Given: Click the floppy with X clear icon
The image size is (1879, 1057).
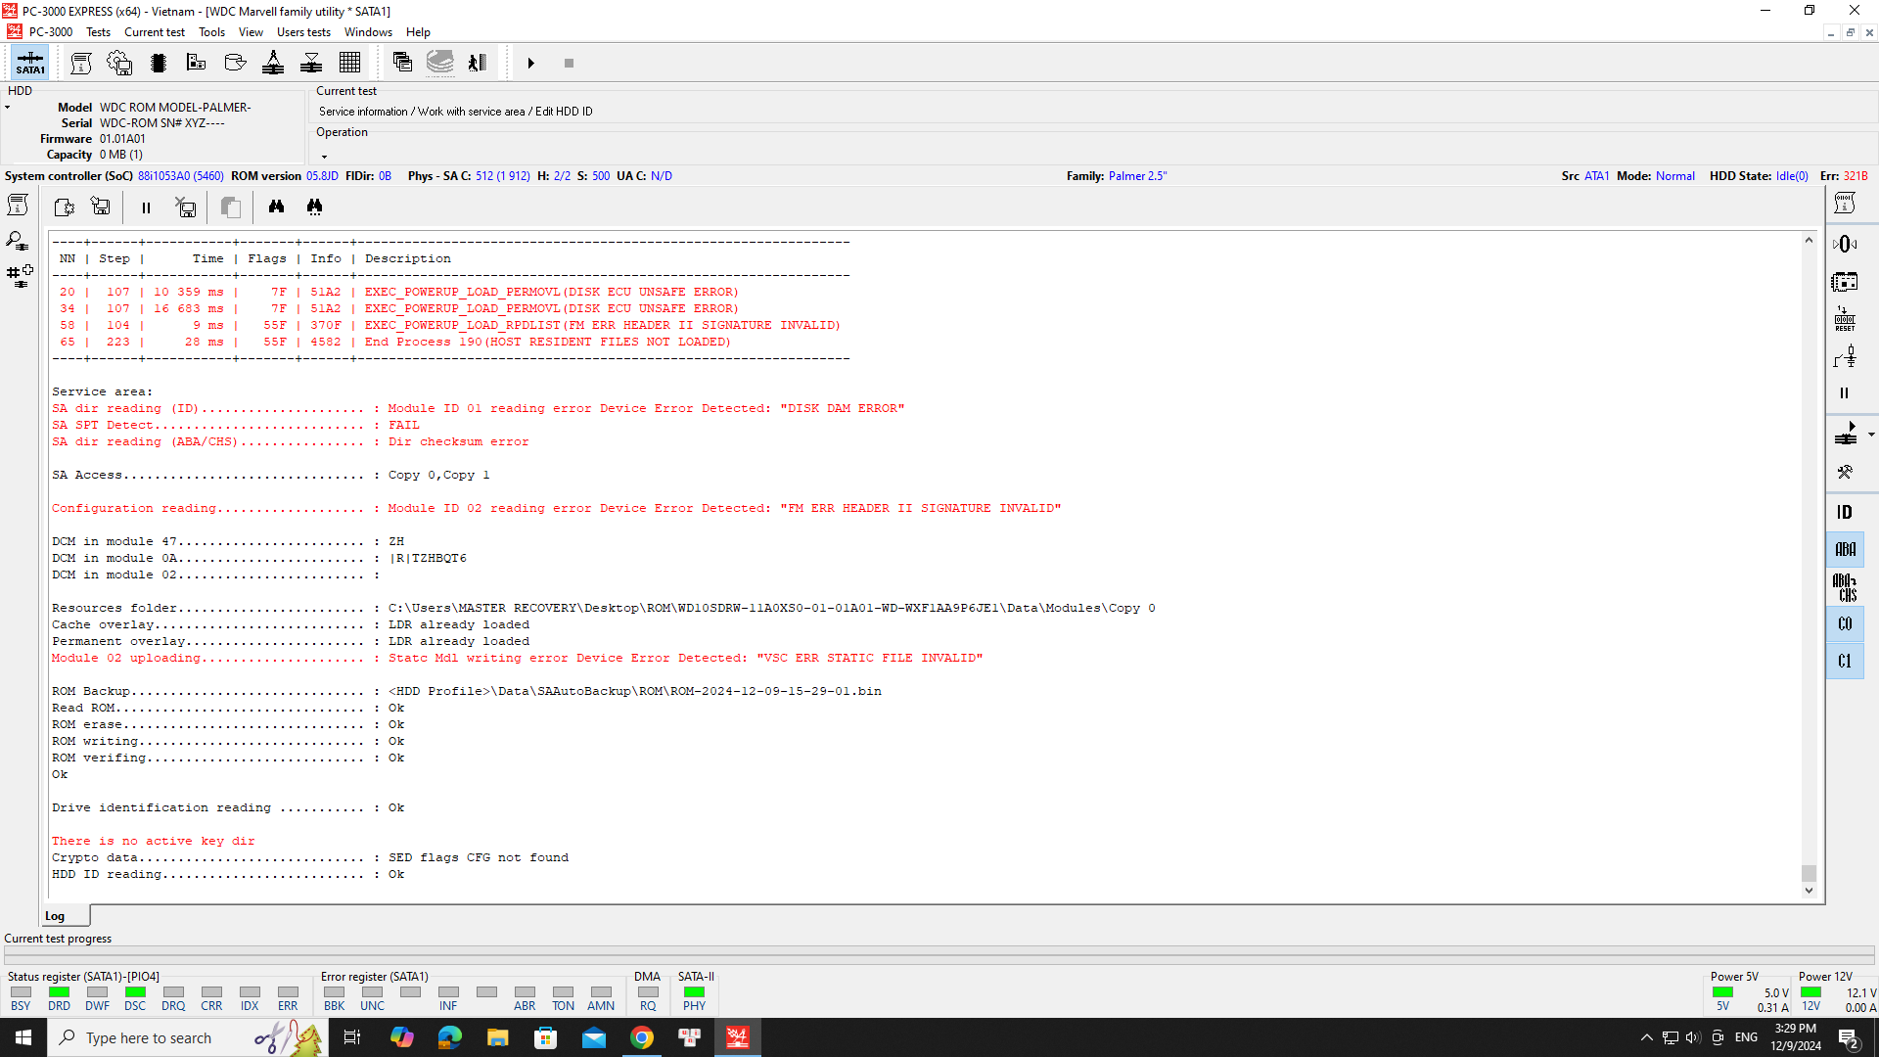Looking at the screenshot, I should tap(185, 207).
